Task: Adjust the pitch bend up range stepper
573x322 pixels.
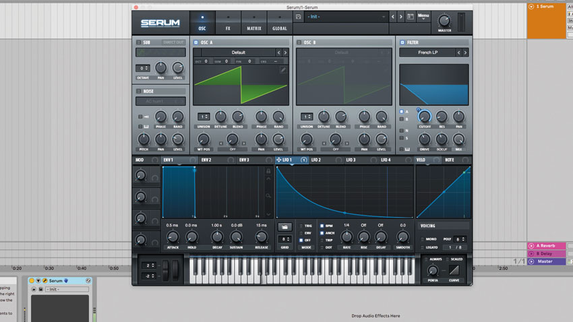Action: click(x=148, y=265)
